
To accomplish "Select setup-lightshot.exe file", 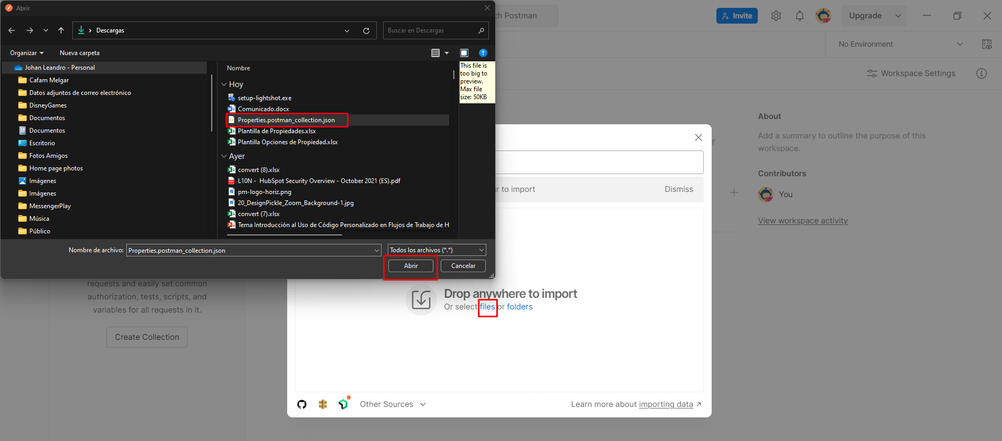I will tap(264, 98).
